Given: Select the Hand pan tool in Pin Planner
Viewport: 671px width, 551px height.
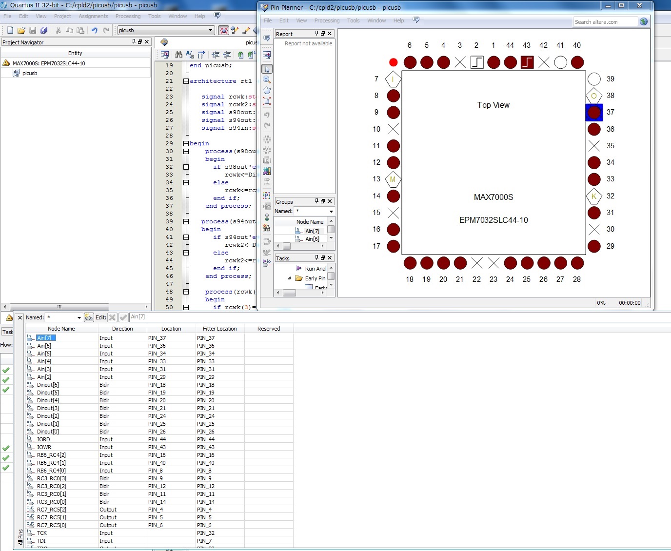Looking at the screenshot, I should (x=267, y=90).
